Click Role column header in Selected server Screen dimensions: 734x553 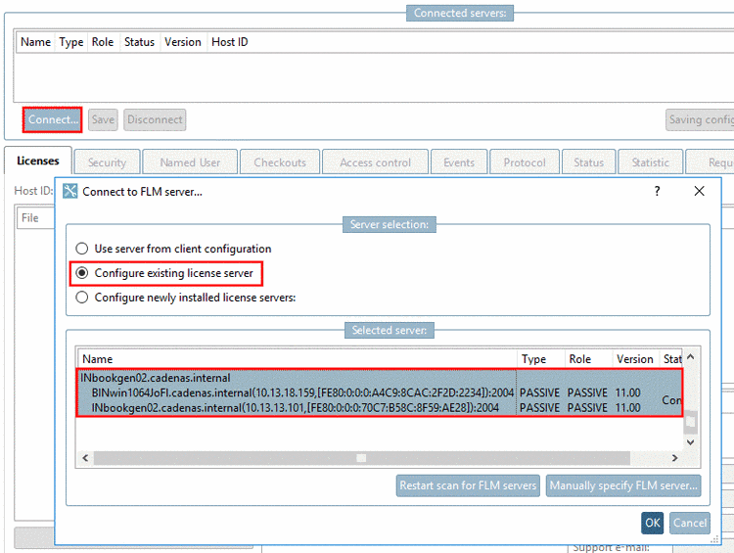click(589, 359)
